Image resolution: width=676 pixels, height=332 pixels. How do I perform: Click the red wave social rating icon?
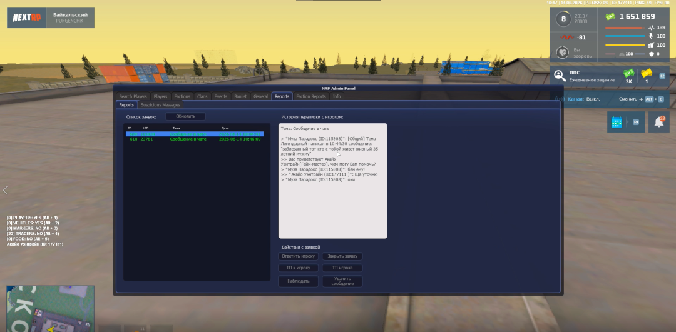pos(567,38)
